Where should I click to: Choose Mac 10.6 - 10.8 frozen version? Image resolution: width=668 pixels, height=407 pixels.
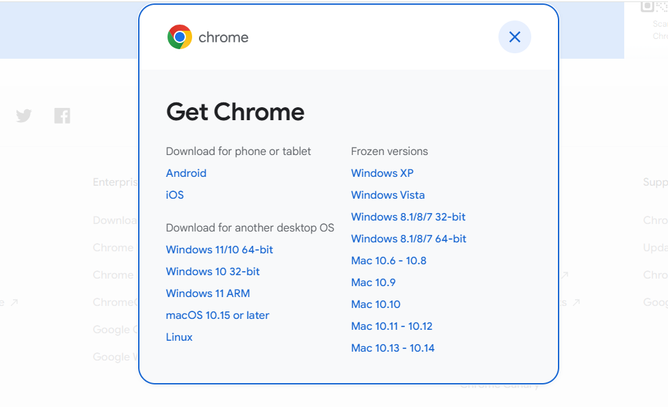(388, 261)
